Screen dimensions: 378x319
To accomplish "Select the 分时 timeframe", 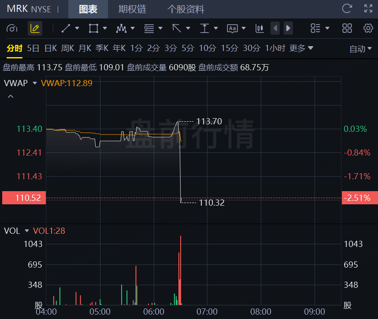I will point(15,48).
